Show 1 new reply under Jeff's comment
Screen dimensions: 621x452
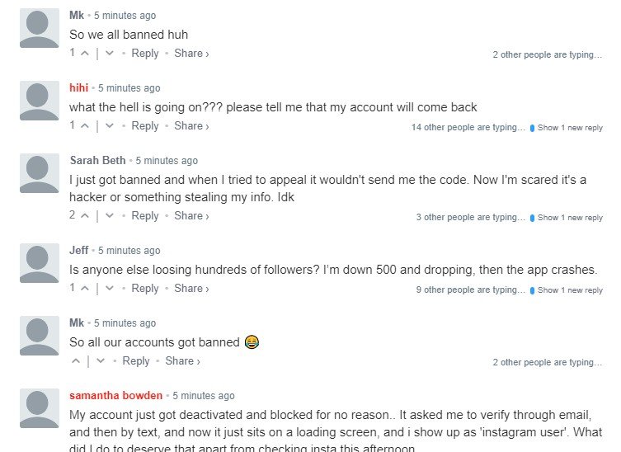569,290
